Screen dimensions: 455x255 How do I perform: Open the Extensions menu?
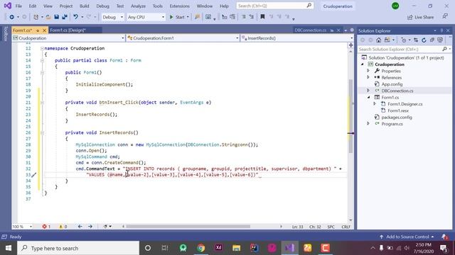point(179,6)
